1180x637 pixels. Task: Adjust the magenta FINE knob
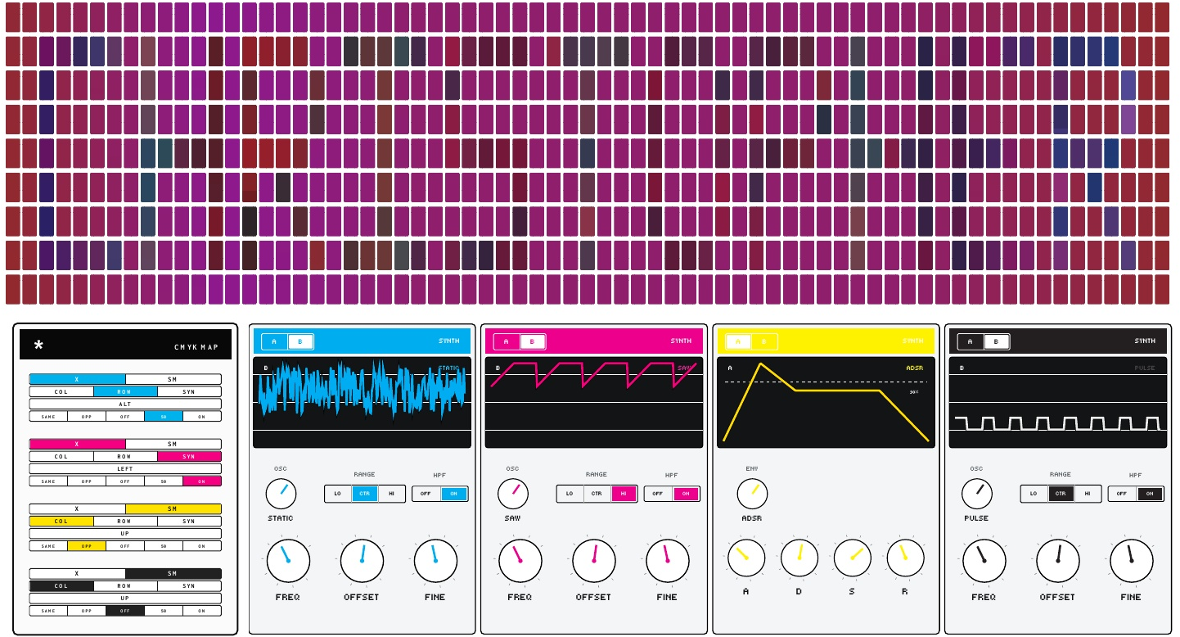[x=667, y=561]
